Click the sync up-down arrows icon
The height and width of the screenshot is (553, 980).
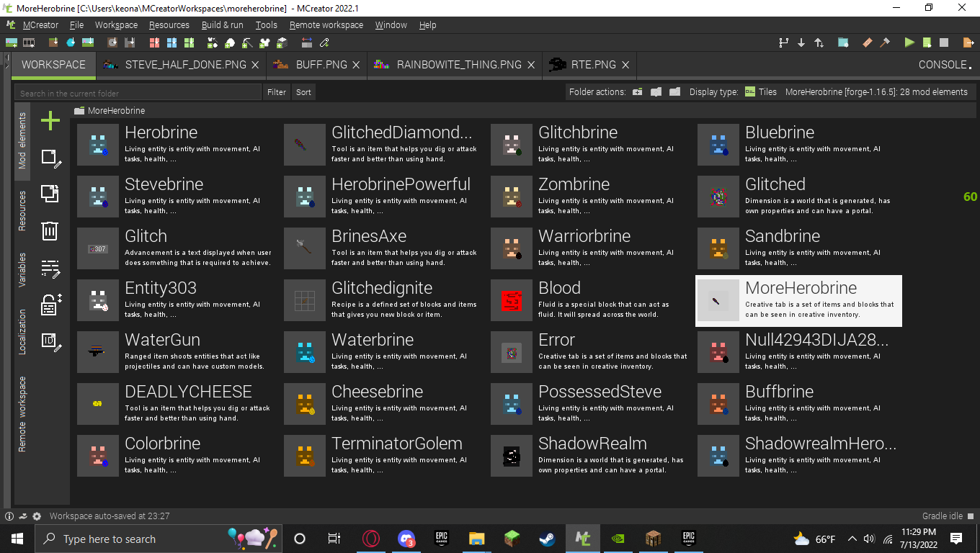819,42
